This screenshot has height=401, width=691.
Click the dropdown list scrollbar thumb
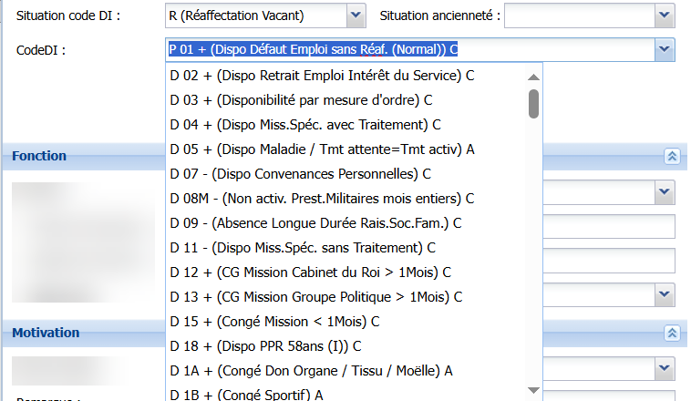[x=533, y=103]
